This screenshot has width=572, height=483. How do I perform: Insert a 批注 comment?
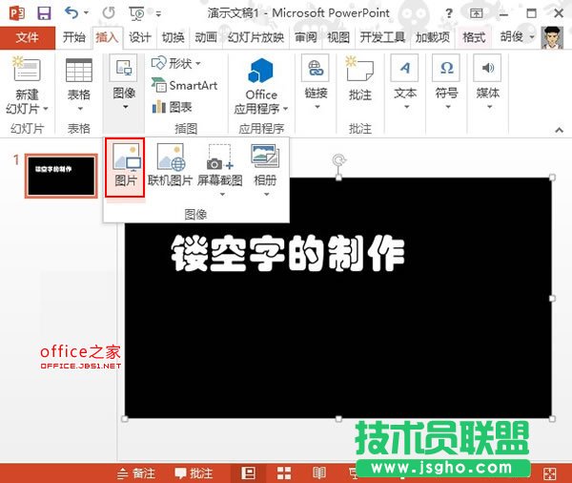[360, 78]
